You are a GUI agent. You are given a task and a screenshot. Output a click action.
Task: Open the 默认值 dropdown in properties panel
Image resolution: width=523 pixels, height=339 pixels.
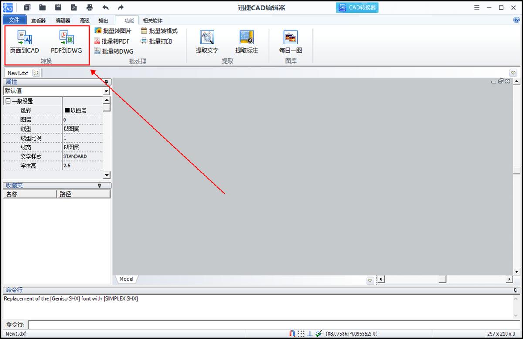coord(106,91)
